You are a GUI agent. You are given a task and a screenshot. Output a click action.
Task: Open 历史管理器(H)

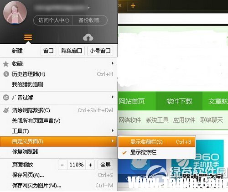(x=58, y=74)
